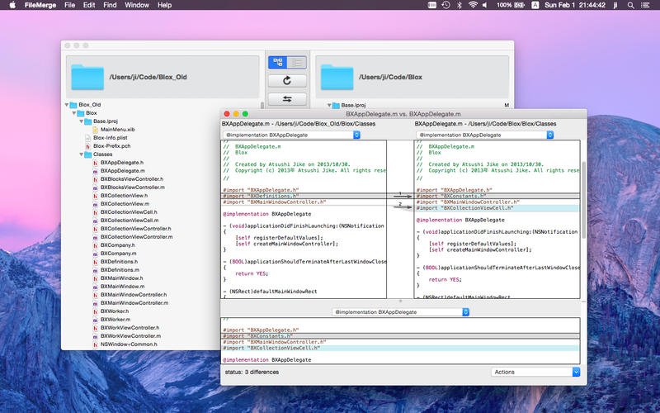Image resolution: width=660 pixels, height=413 pixels.
Task: Open the File menu
Action: click(x=70, y=5)
